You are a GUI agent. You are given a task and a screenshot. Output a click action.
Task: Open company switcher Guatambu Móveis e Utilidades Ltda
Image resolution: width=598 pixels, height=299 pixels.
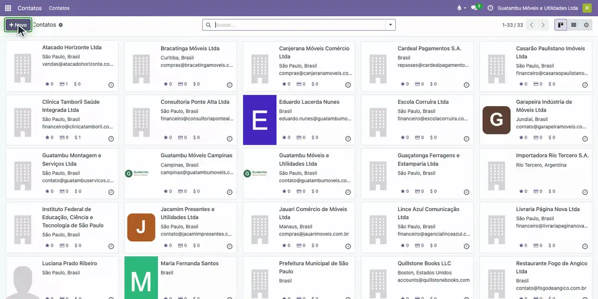coord(537,8)
